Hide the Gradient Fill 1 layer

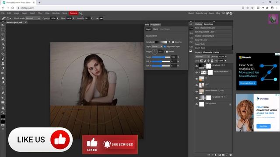(196, 98)
